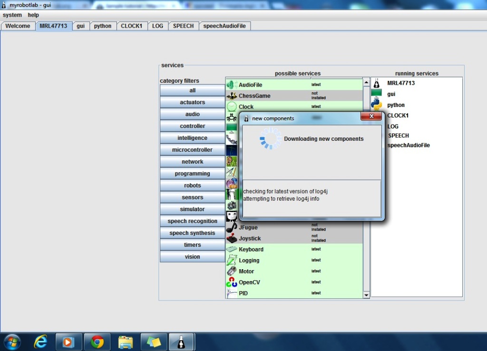Click the white mask face service icon
487x351 pixels.
point(232,216)
